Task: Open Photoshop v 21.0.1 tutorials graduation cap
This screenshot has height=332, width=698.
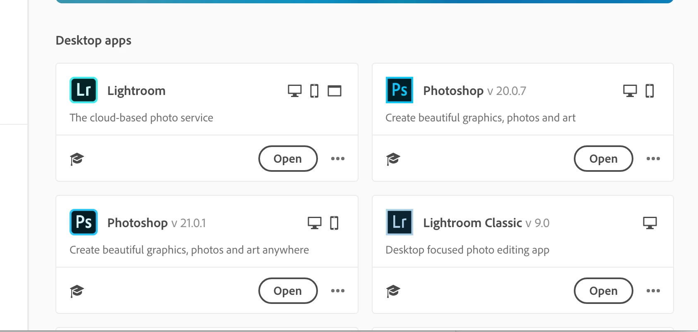Action: pos(77,291)
